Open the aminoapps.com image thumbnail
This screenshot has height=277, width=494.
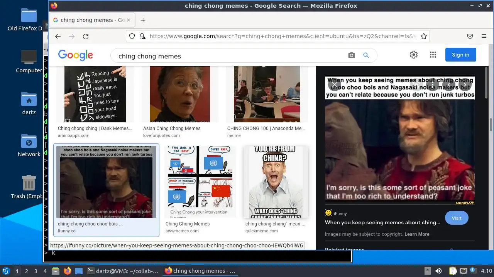[95, 94]
